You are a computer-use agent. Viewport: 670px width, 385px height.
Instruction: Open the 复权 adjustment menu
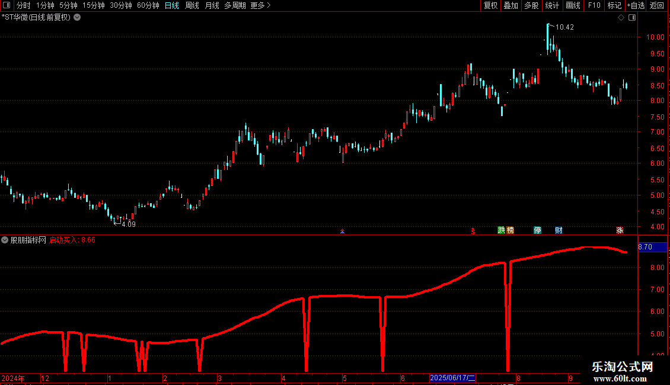click(x=490, y=5)
